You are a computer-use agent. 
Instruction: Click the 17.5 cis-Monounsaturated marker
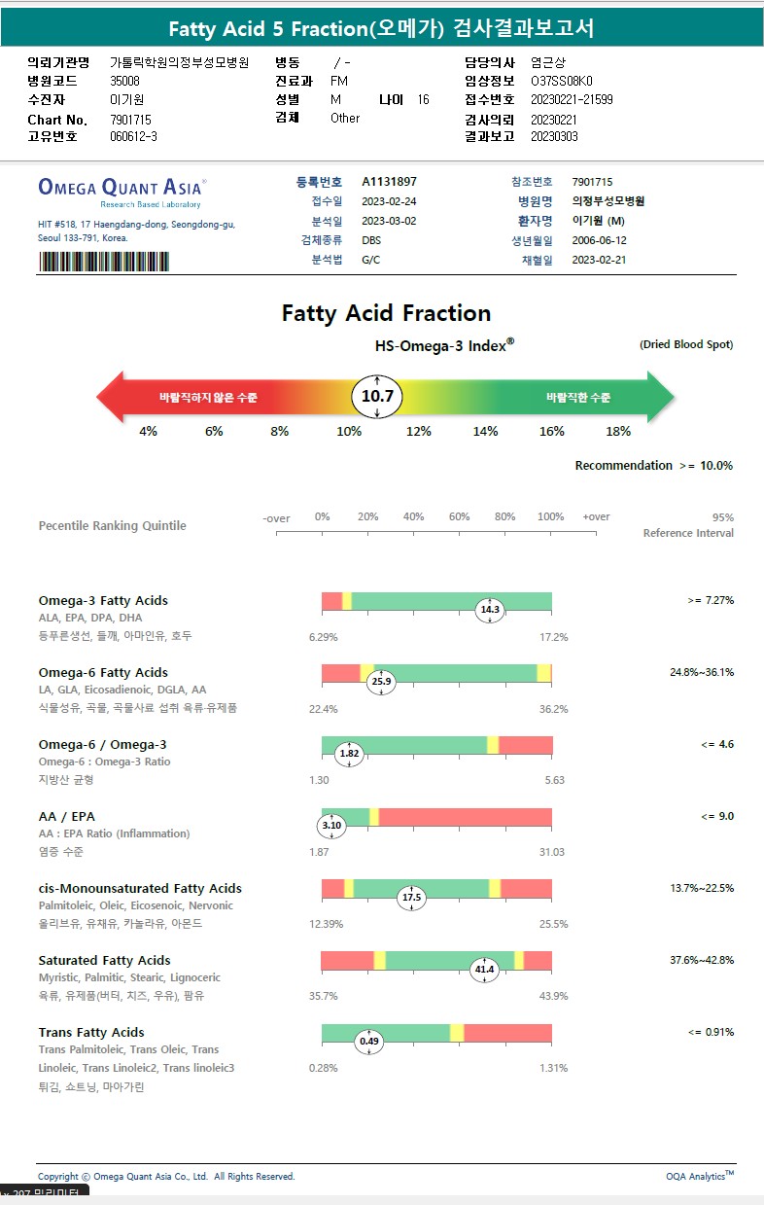point(412,897)
